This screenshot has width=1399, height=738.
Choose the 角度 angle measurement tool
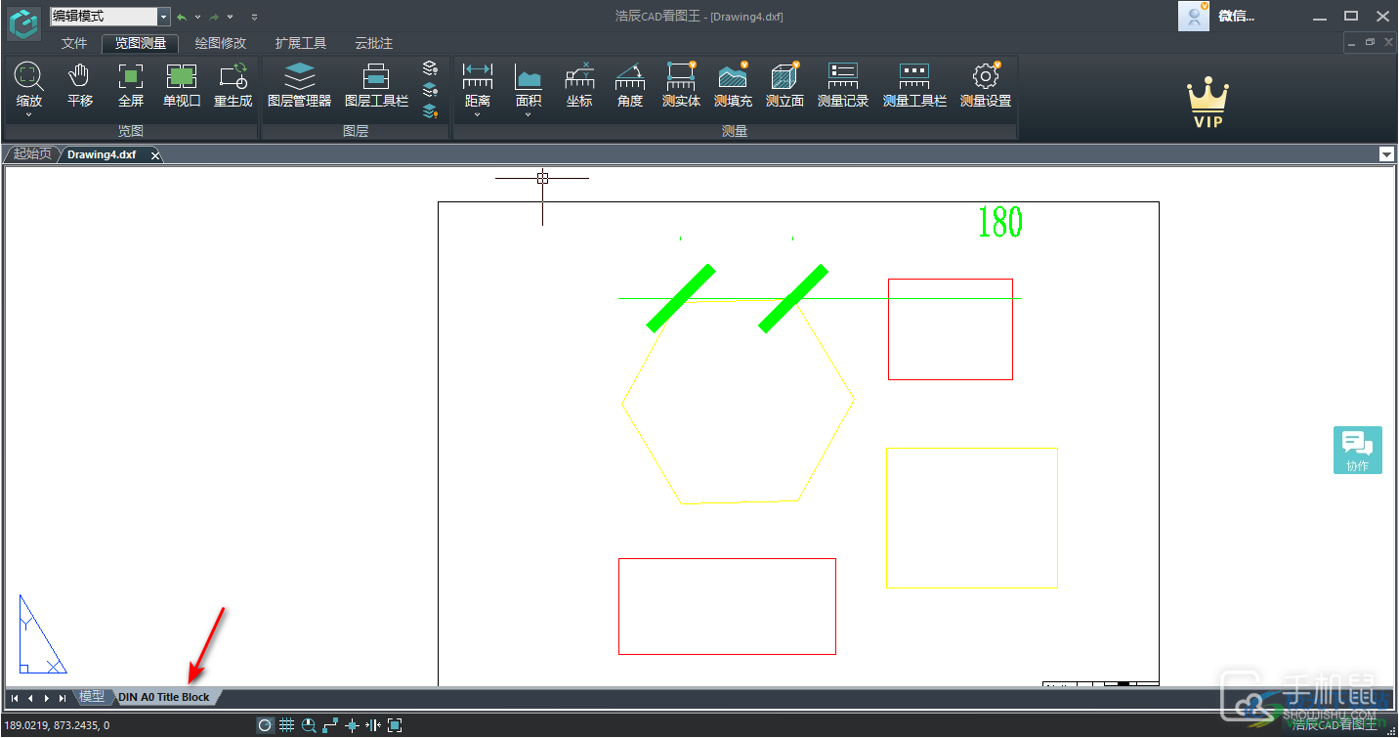click(x=630, y=85)
